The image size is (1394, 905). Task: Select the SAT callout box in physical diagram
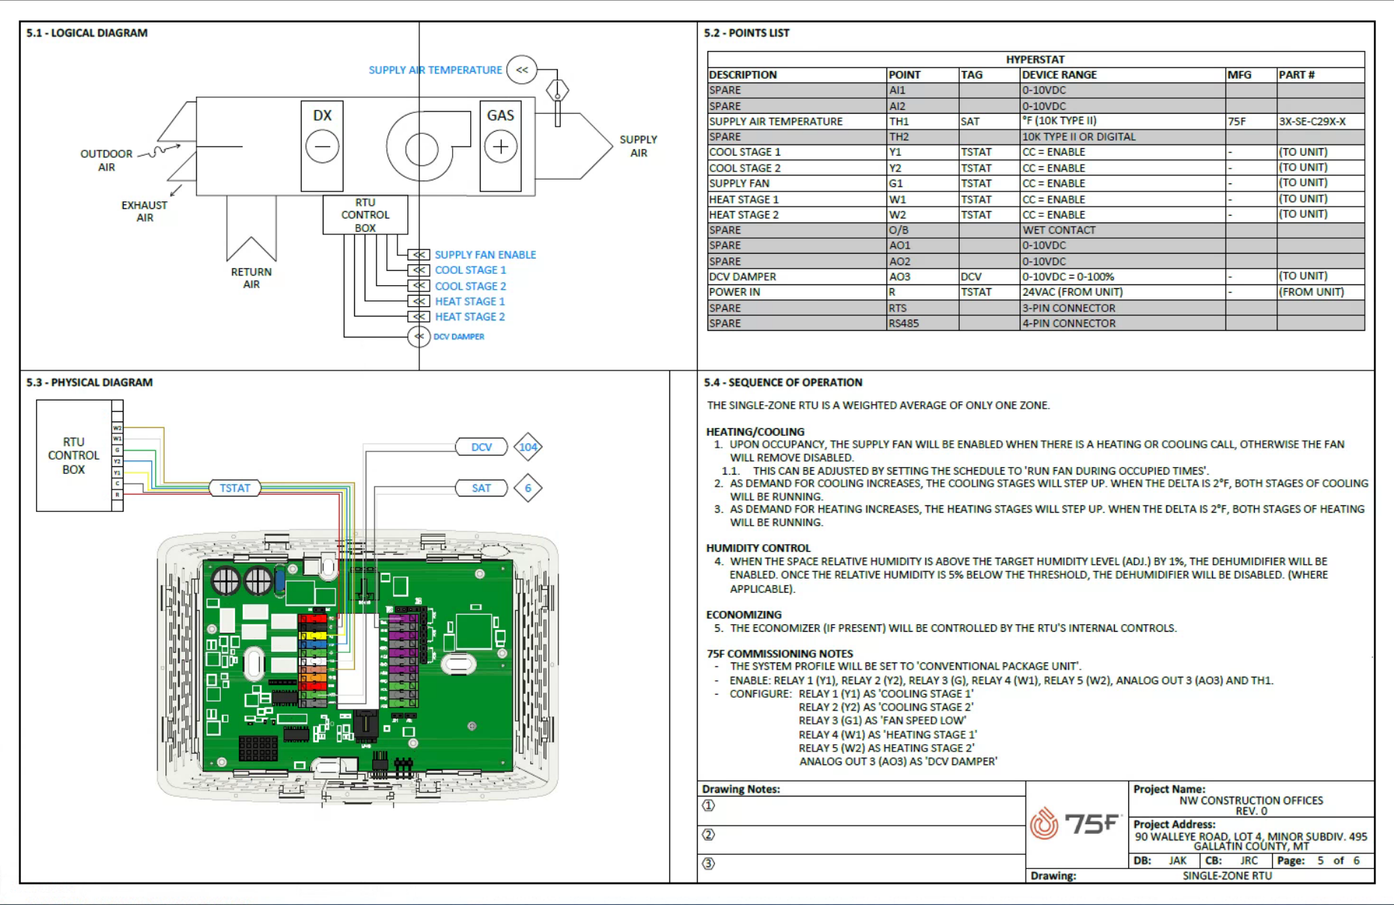coord(481,487)
